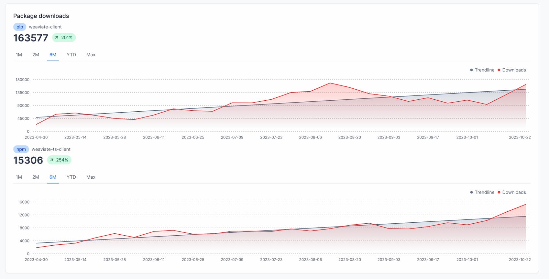Open Max range on npm chart
Screen dimensions: 549x279
point(91,177)
